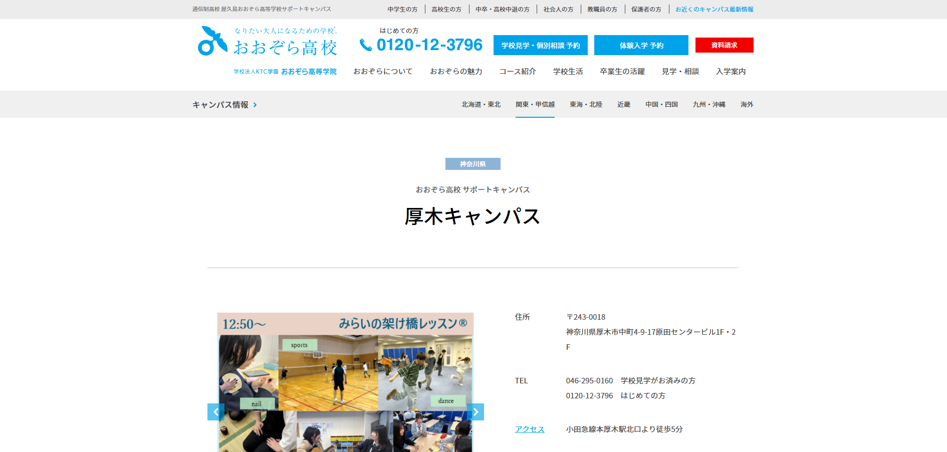The image size is (947, 452).
Task: Click the みらいの架け橋レッスン slideshow image
Action: click(345, 381)
